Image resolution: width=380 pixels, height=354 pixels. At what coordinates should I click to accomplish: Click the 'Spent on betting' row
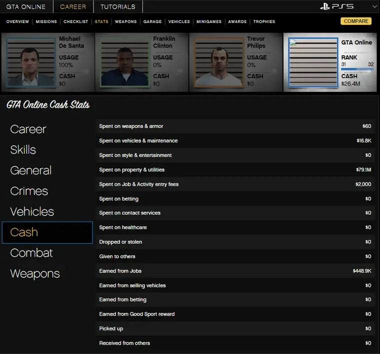click(235, 199)
